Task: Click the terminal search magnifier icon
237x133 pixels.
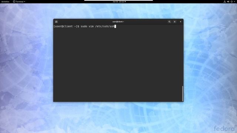Action: coord(170,22)
